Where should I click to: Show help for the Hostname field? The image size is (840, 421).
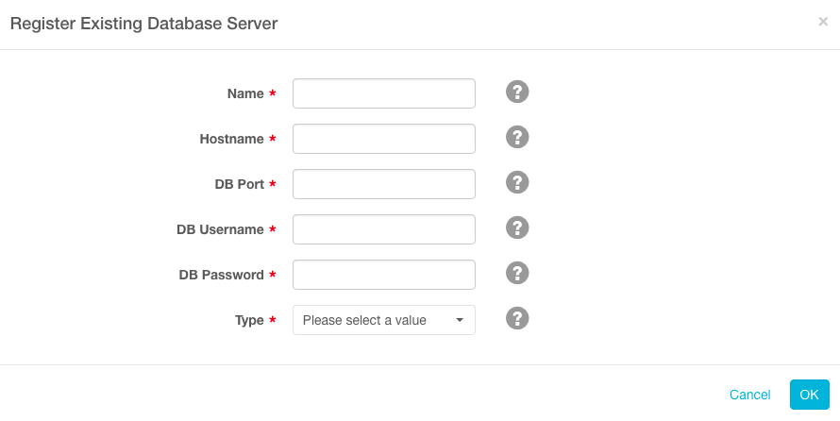tap(517, 137)
